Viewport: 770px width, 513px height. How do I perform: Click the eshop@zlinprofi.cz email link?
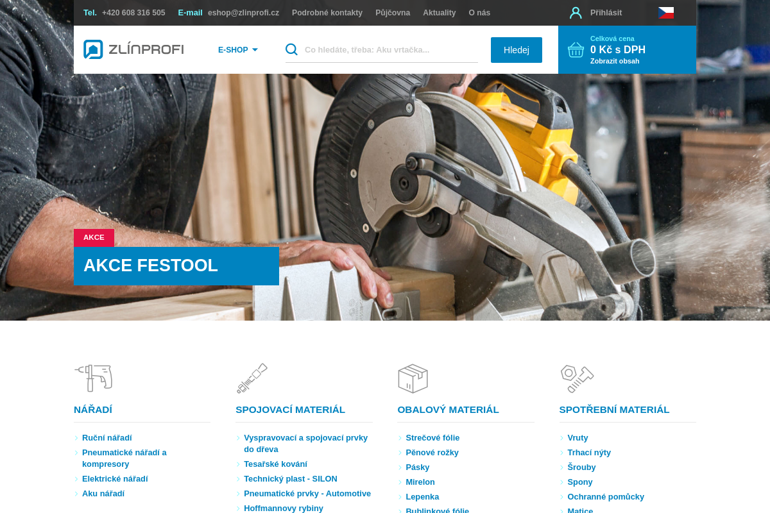(x=243, y=13)
